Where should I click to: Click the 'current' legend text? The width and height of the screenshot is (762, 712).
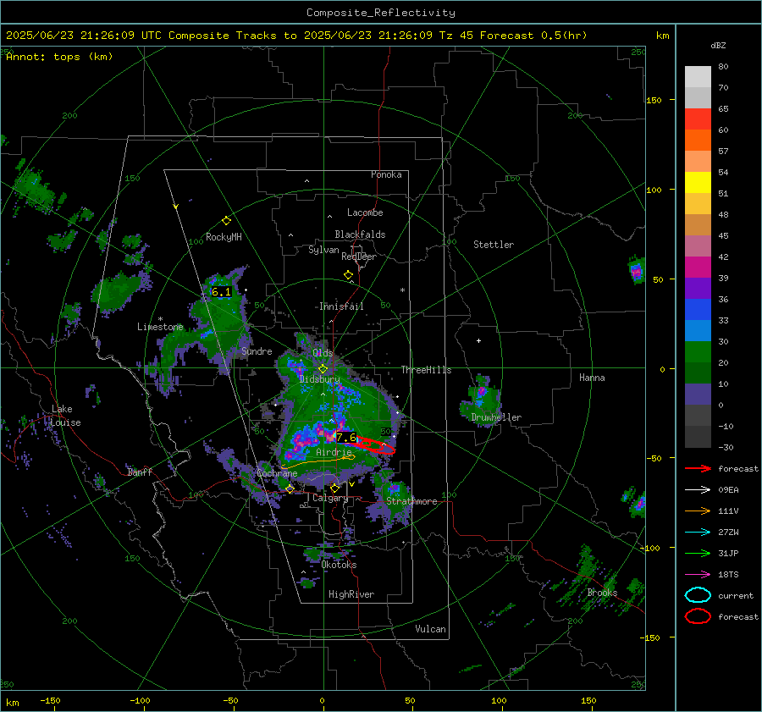736,596
